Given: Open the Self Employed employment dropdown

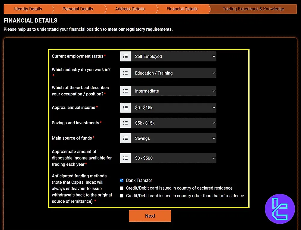Looking at the screenshot, I should 174,56.
